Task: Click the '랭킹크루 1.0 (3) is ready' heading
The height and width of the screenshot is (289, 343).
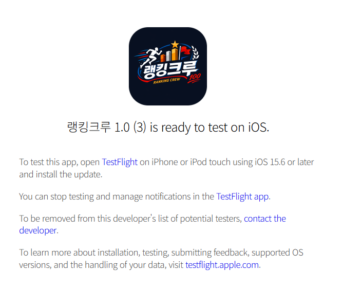Action: 168,128
